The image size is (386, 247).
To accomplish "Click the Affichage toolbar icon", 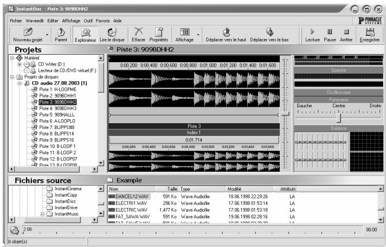I will 184,32.
